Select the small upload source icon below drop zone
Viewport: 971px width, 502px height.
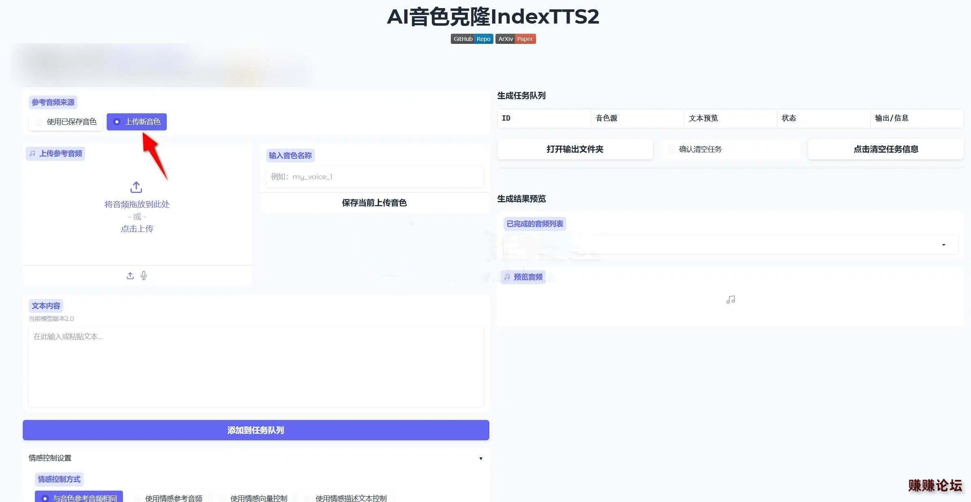[130, 276]
